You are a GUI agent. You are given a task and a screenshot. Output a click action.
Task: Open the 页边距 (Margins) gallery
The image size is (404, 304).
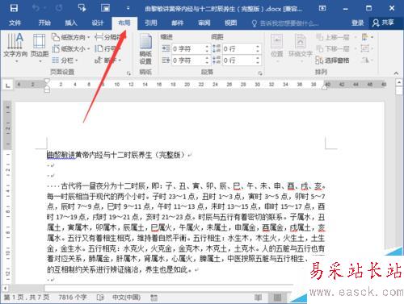click(40, 48)
